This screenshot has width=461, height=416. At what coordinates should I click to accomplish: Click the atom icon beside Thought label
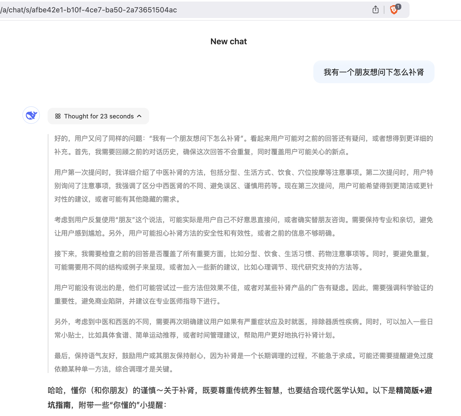point(58,116)
